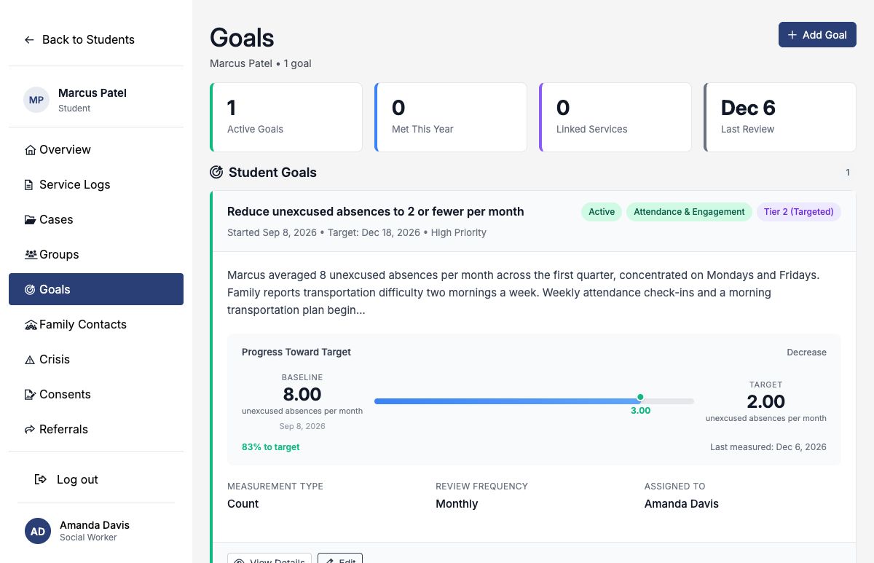Click Amanda Davis under Assigned To
This screenshot has width=874, height=563.
(x=682, y=504)
